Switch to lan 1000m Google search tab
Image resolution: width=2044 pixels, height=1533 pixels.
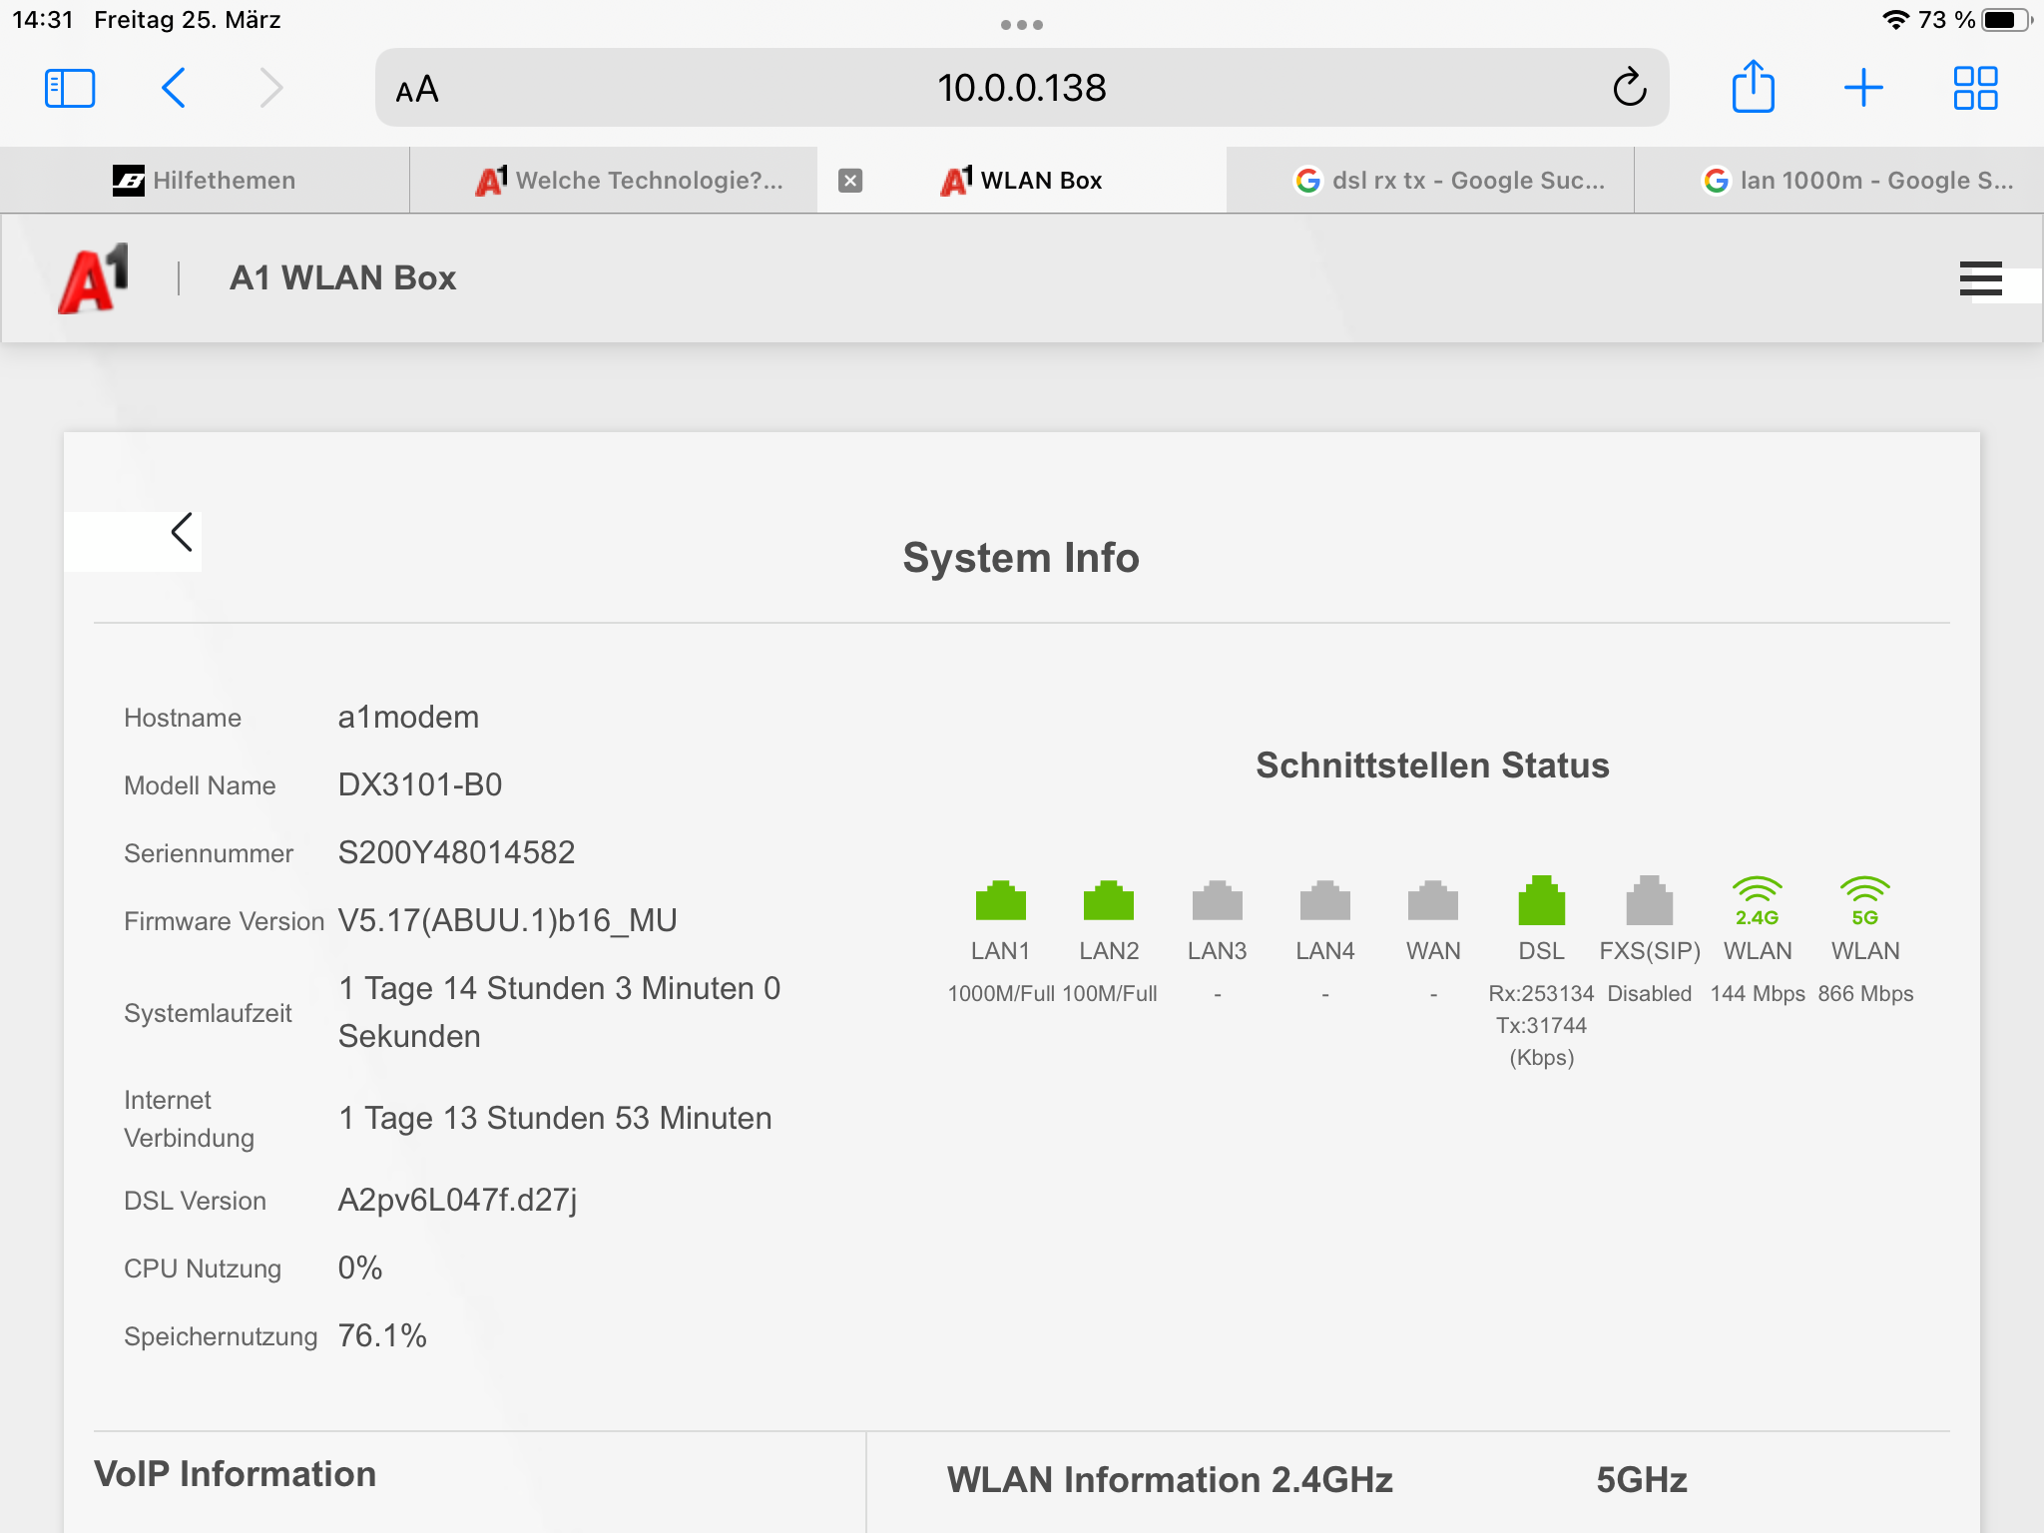(x=1839, y=181)
